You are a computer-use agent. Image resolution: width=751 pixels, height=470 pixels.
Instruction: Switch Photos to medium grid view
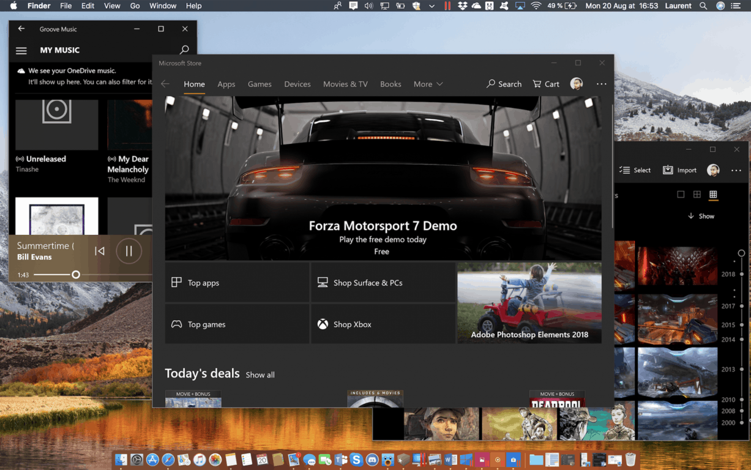pyautogui.click(x=697, y=195)
